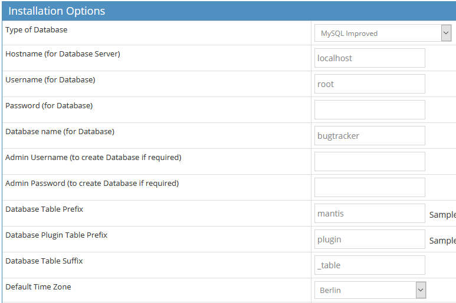This screenshot has height=303, width=456.
Task: Open the Type of Database dropdown
Action: (378, 34)
